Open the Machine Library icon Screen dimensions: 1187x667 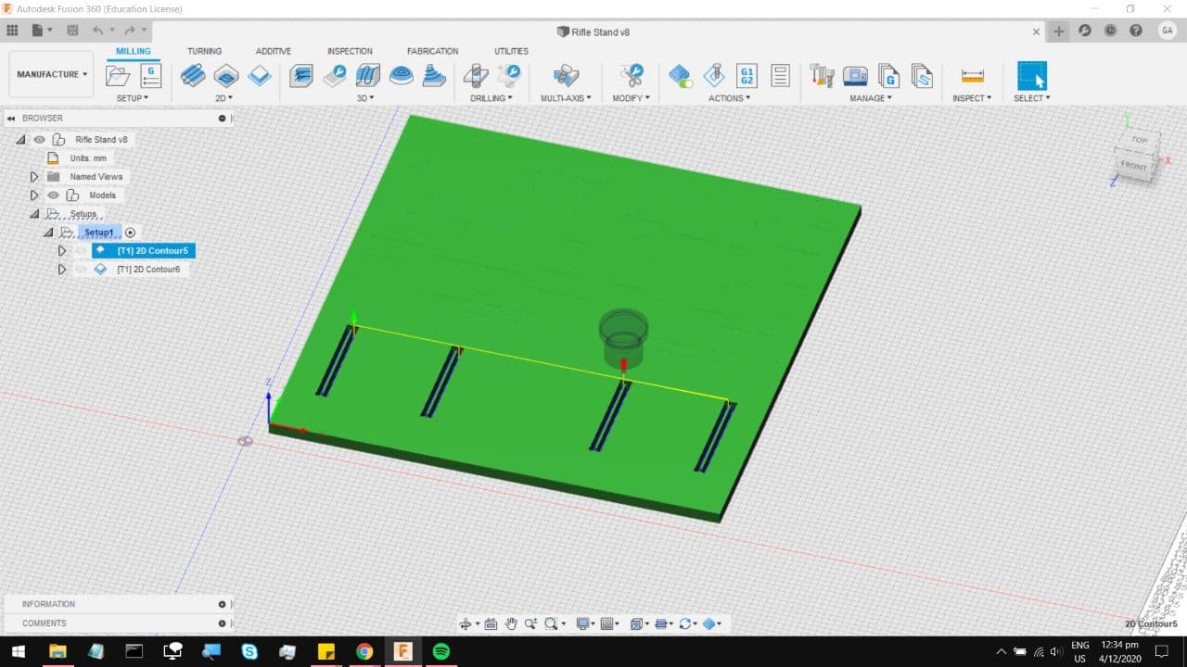(855, 75)
